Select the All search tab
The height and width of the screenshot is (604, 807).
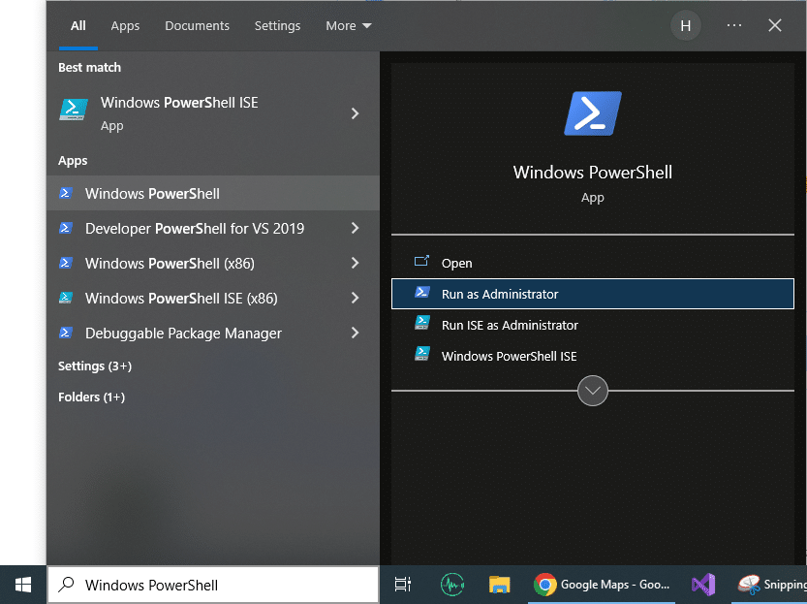(x=78, y=26)
